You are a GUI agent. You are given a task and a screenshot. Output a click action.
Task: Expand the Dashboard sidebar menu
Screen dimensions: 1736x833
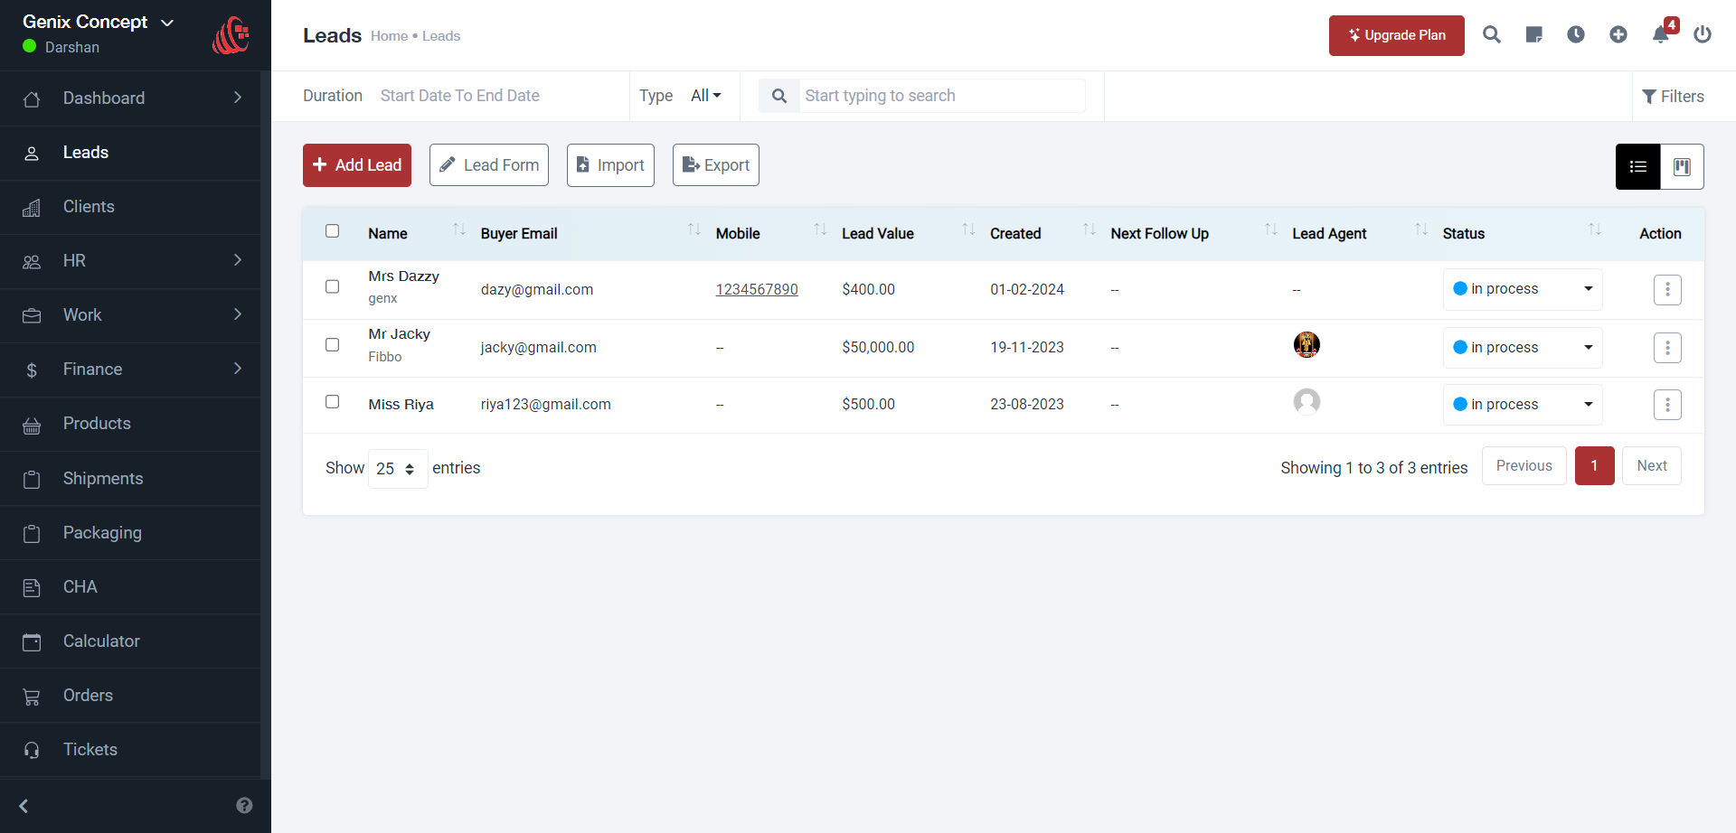[130, 98]
